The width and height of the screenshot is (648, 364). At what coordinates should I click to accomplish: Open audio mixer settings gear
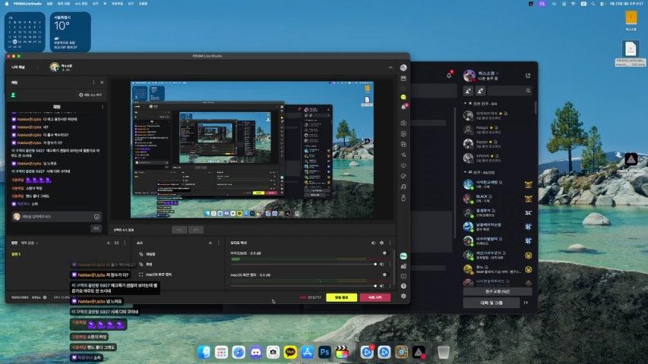[x=381, y=243]
